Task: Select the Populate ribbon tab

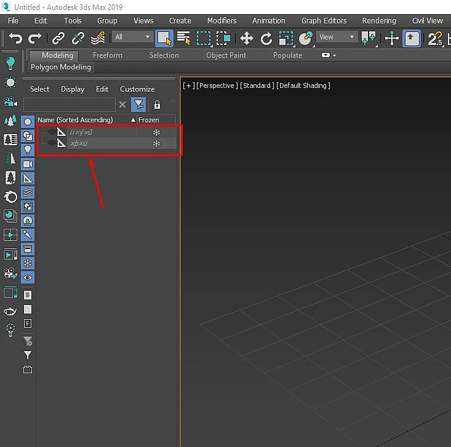Action: (x=287, y=55)
